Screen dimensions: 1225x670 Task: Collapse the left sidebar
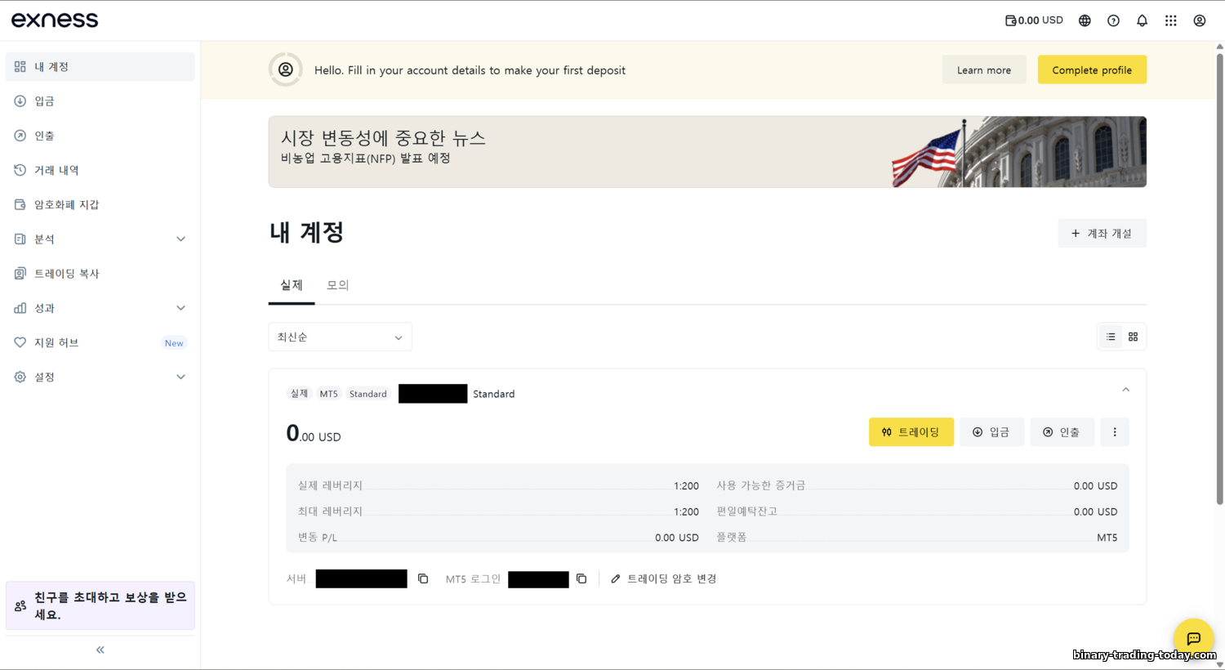tap(100, 650)
